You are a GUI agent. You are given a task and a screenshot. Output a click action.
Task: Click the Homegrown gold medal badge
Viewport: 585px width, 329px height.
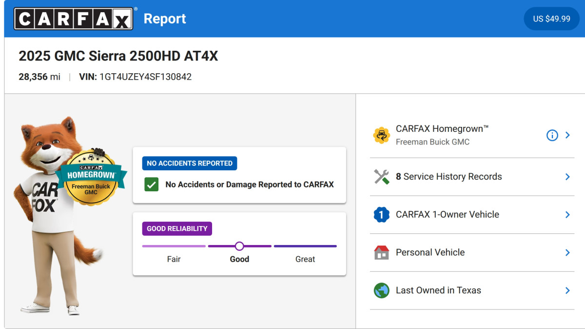[91, 177]
